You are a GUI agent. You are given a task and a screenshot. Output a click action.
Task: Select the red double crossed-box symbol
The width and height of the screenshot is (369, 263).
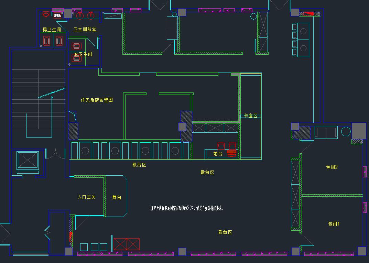coord(127,244)
